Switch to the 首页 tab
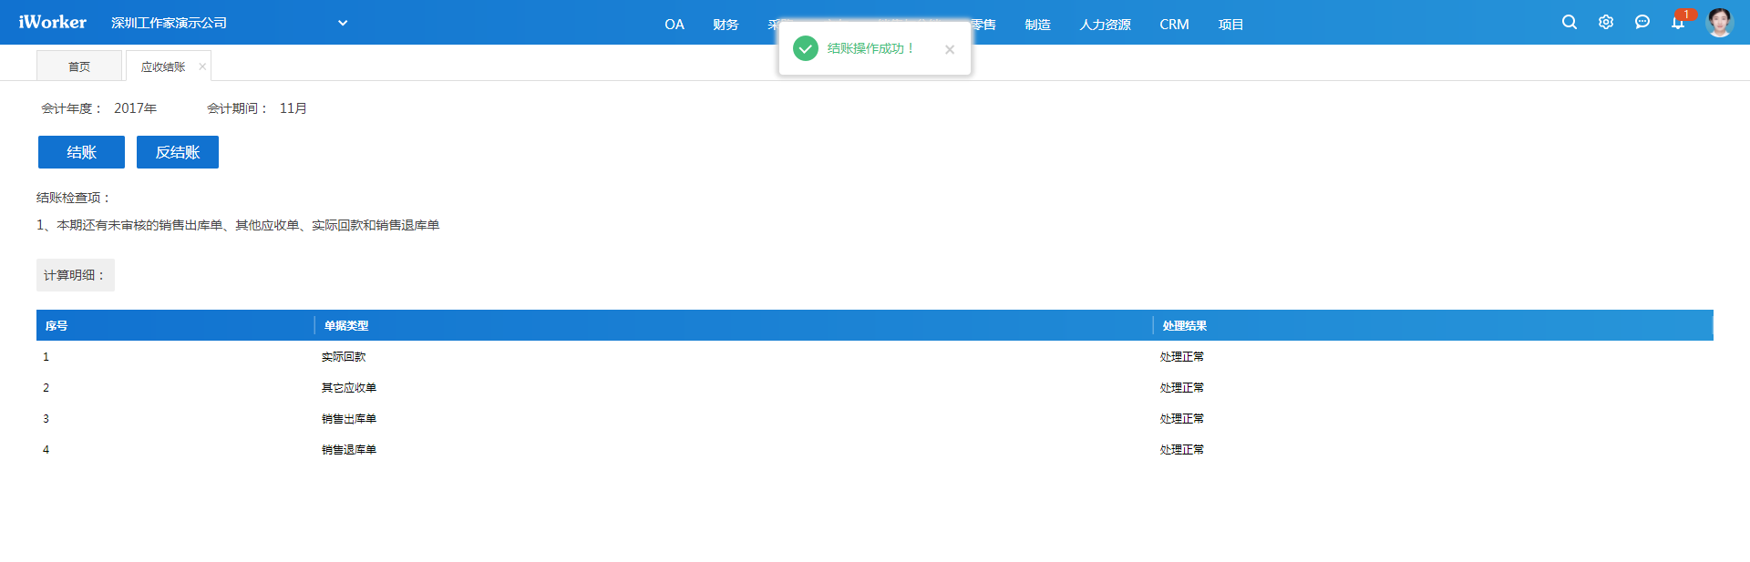 (79, 66)
